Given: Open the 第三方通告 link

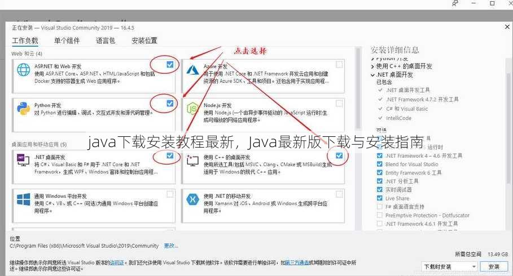Looking at the screenshot, I should 297,262.
